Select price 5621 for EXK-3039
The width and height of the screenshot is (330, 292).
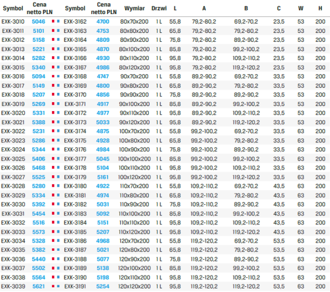click(x=39, y=286)
